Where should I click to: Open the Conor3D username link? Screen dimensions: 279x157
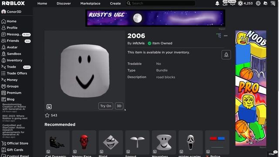click(x=14, y=12)
